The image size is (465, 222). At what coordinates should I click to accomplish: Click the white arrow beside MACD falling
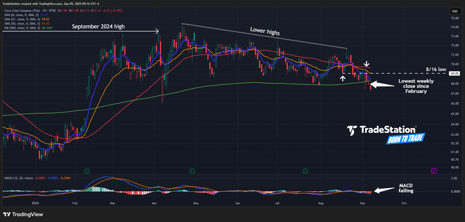pos(384,190)
